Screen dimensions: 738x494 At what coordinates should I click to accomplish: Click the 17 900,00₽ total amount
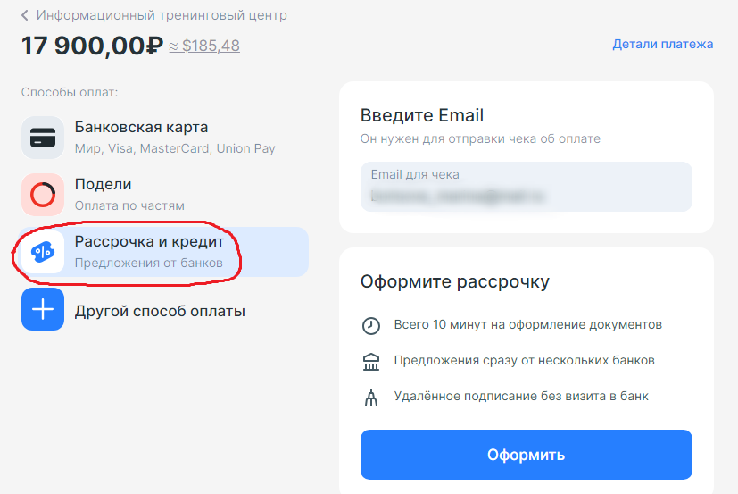(92, 46)
